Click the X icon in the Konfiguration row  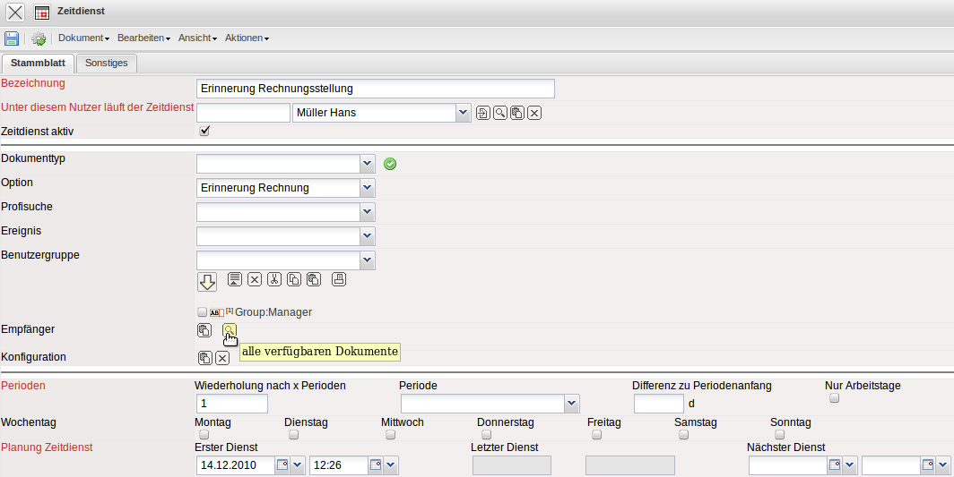coord(222,358)
